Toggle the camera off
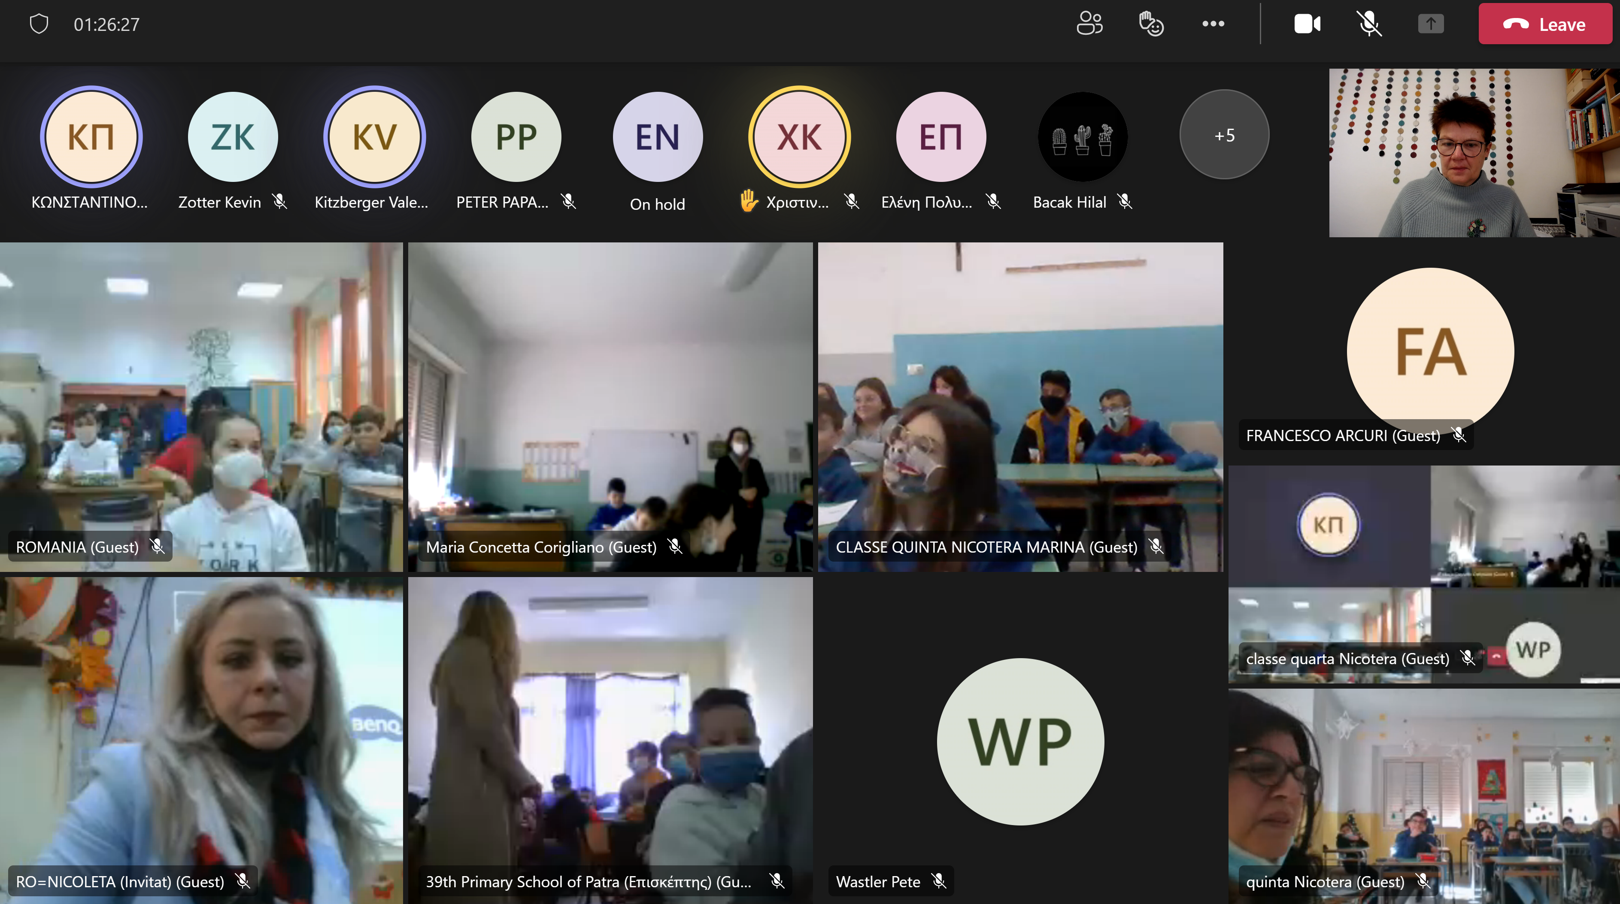Viewport: 1620px width, 904px height. click(x=1307, y=24)
